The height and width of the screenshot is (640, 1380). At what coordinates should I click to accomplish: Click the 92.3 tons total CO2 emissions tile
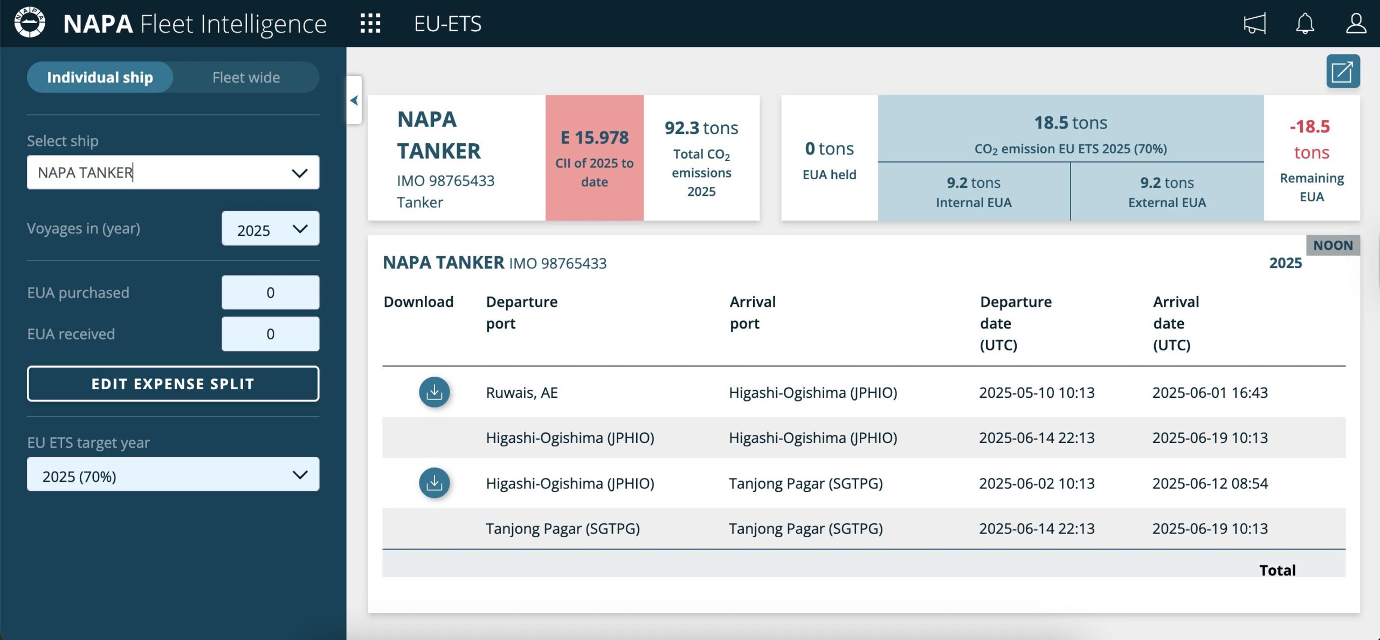click(x=701, y=158)
